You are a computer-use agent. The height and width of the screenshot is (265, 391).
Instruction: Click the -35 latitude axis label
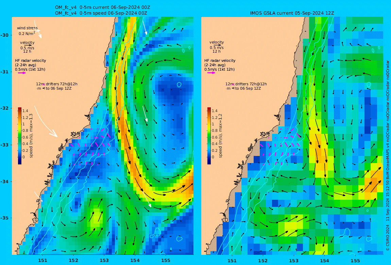tap(4, 218)
